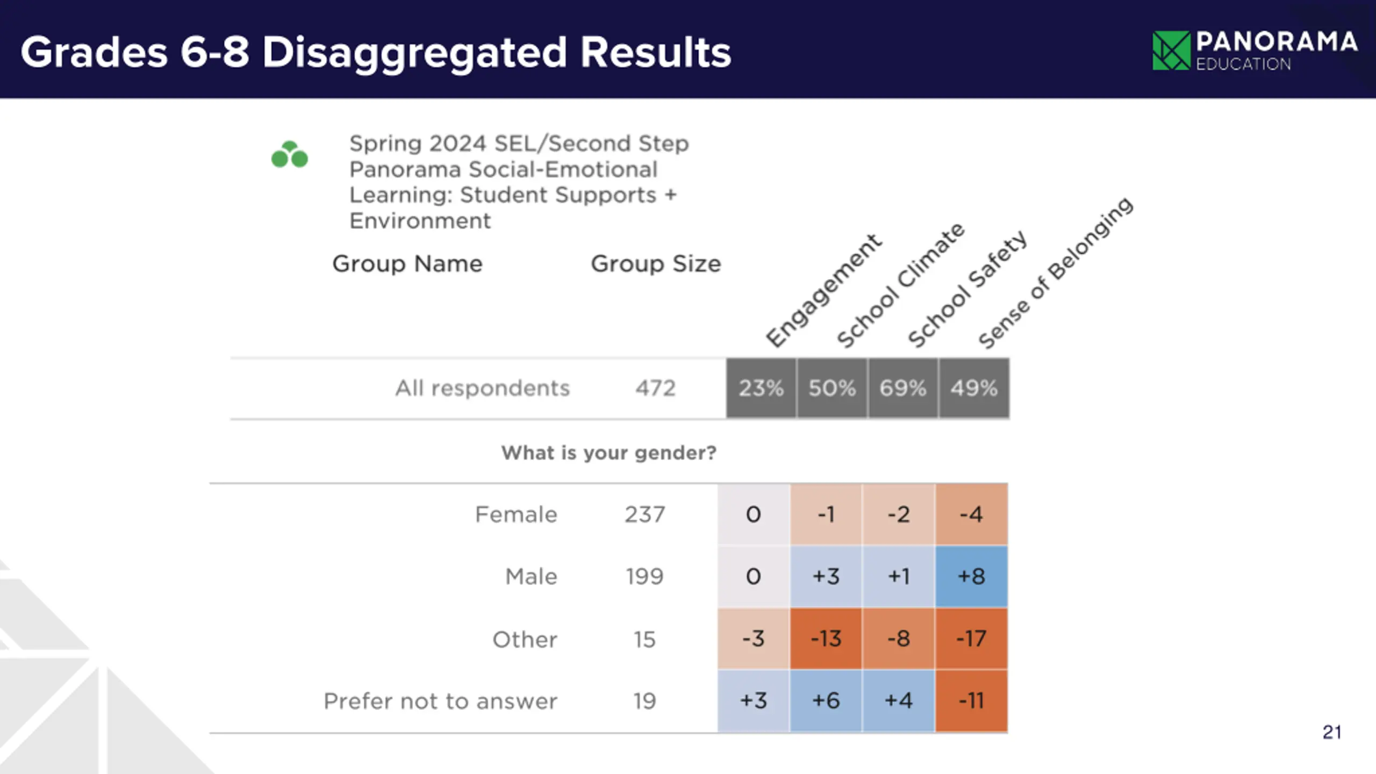
Task: Click the Panorama Education logo
Action: [x=1255, y=51]
